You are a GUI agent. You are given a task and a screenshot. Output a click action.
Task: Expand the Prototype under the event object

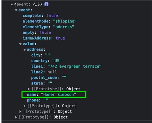tap(20, 111)
